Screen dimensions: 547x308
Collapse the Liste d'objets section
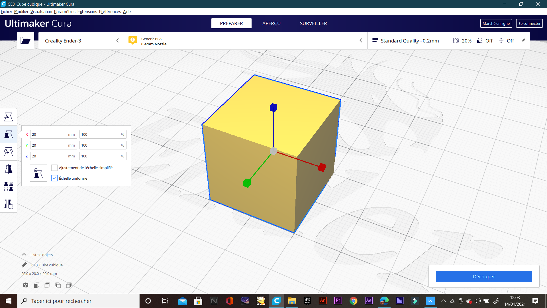click(x=24, y=255)
